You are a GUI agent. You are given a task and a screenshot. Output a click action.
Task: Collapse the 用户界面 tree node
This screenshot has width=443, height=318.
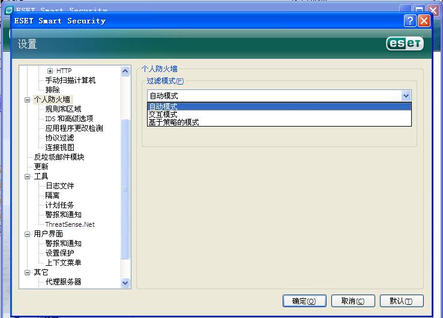[x=28, y=234]
